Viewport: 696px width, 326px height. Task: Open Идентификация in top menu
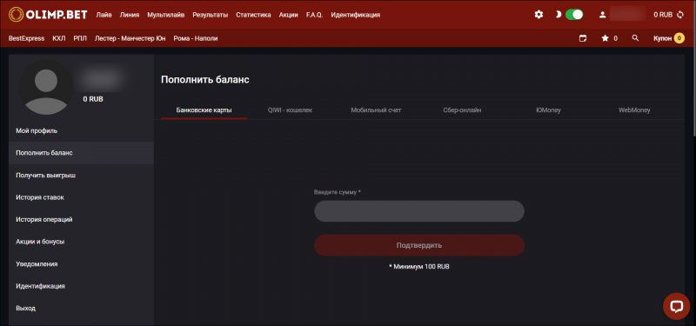pos(356,15)
